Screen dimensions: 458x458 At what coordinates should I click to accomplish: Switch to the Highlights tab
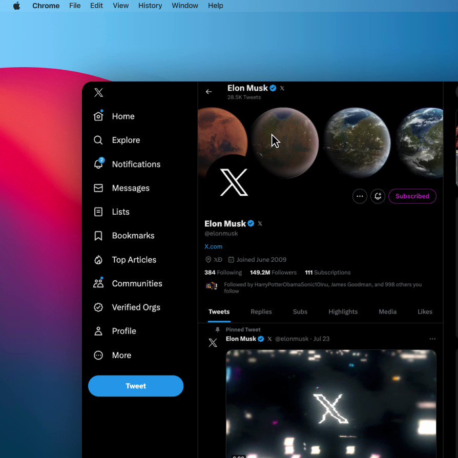pos(343,311)
